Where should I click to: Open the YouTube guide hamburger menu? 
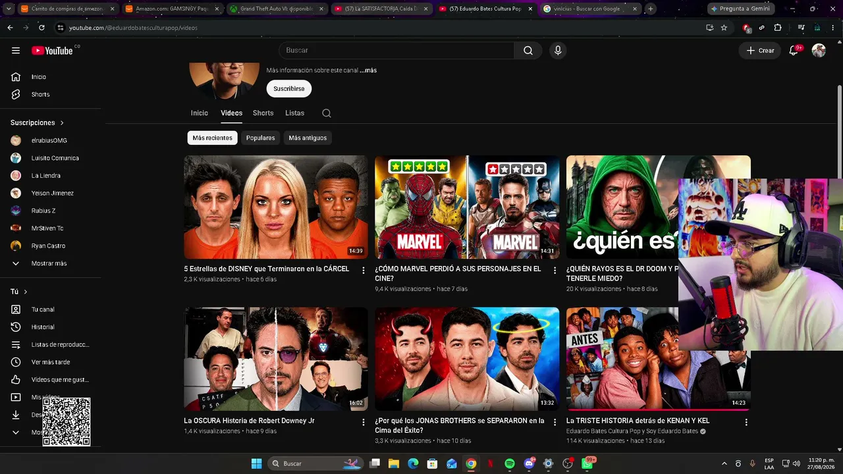tap(16, 51)
